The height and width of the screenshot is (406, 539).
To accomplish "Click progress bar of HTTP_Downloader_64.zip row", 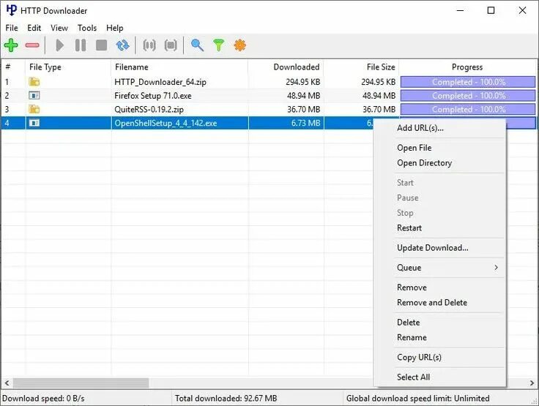I will pos(468,82).
